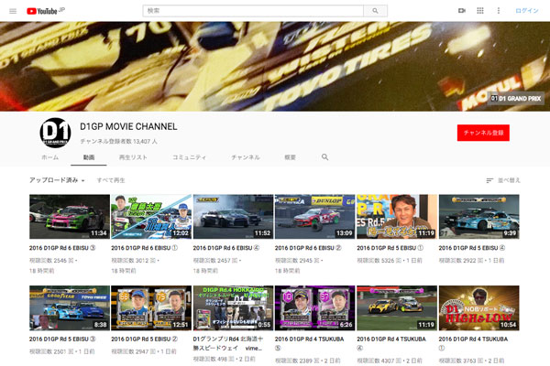
Task: Expand the アップロード済み dropdown
Action: click(x=57, y=180)
